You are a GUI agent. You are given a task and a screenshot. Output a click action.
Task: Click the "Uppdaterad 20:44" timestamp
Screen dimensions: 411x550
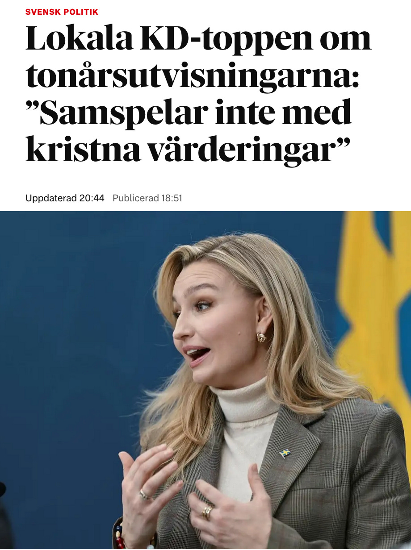pos(65,198)
